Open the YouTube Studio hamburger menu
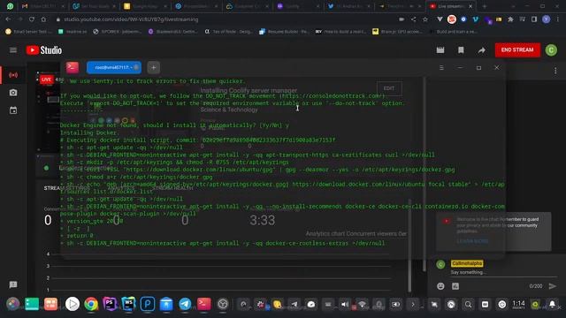The image size is (566, 318). click(13, 50)
